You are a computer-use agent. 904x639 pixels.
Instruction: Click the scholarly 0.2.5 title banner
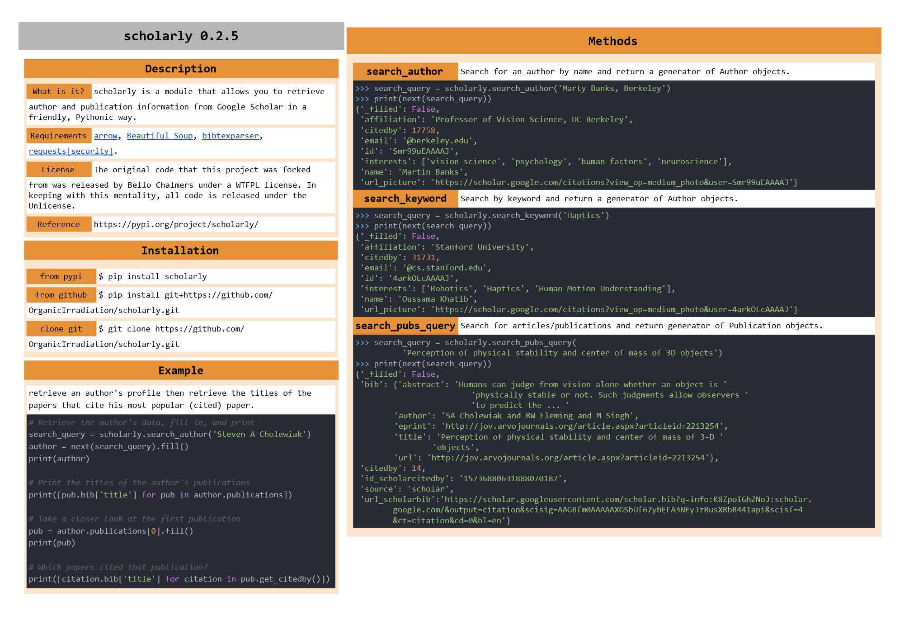(x=181, y=36)
